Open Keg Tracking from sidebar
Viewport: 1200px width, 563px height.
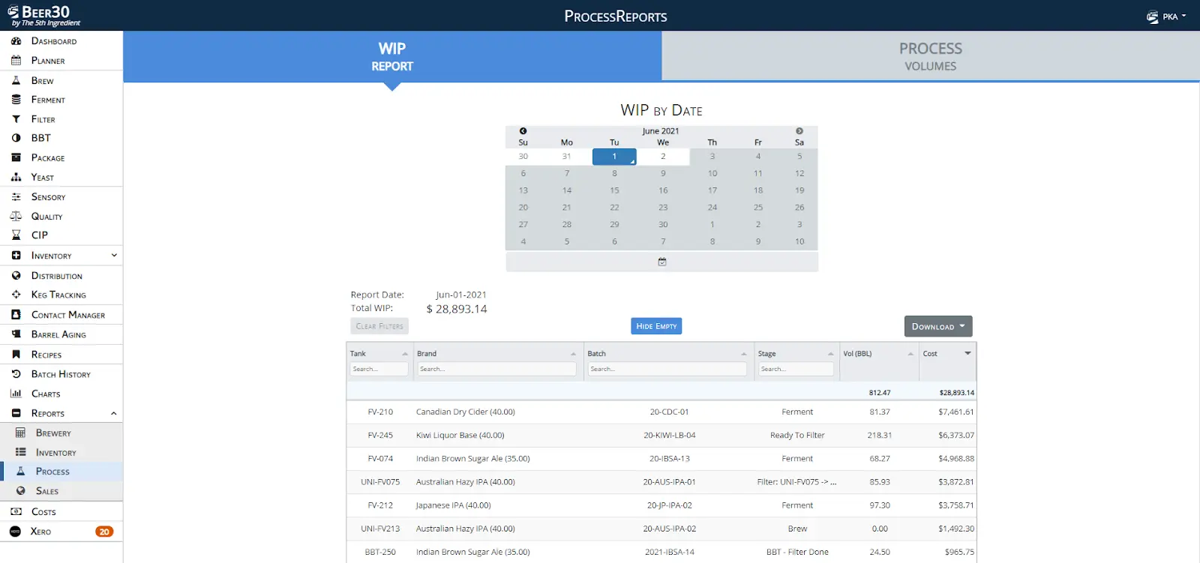pyautogui.click(x=58, y=295)
